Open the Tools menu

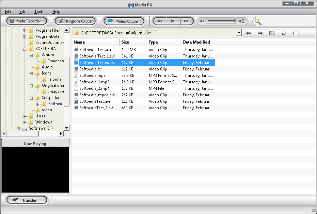pyautogui.click(x=39, y=12)
